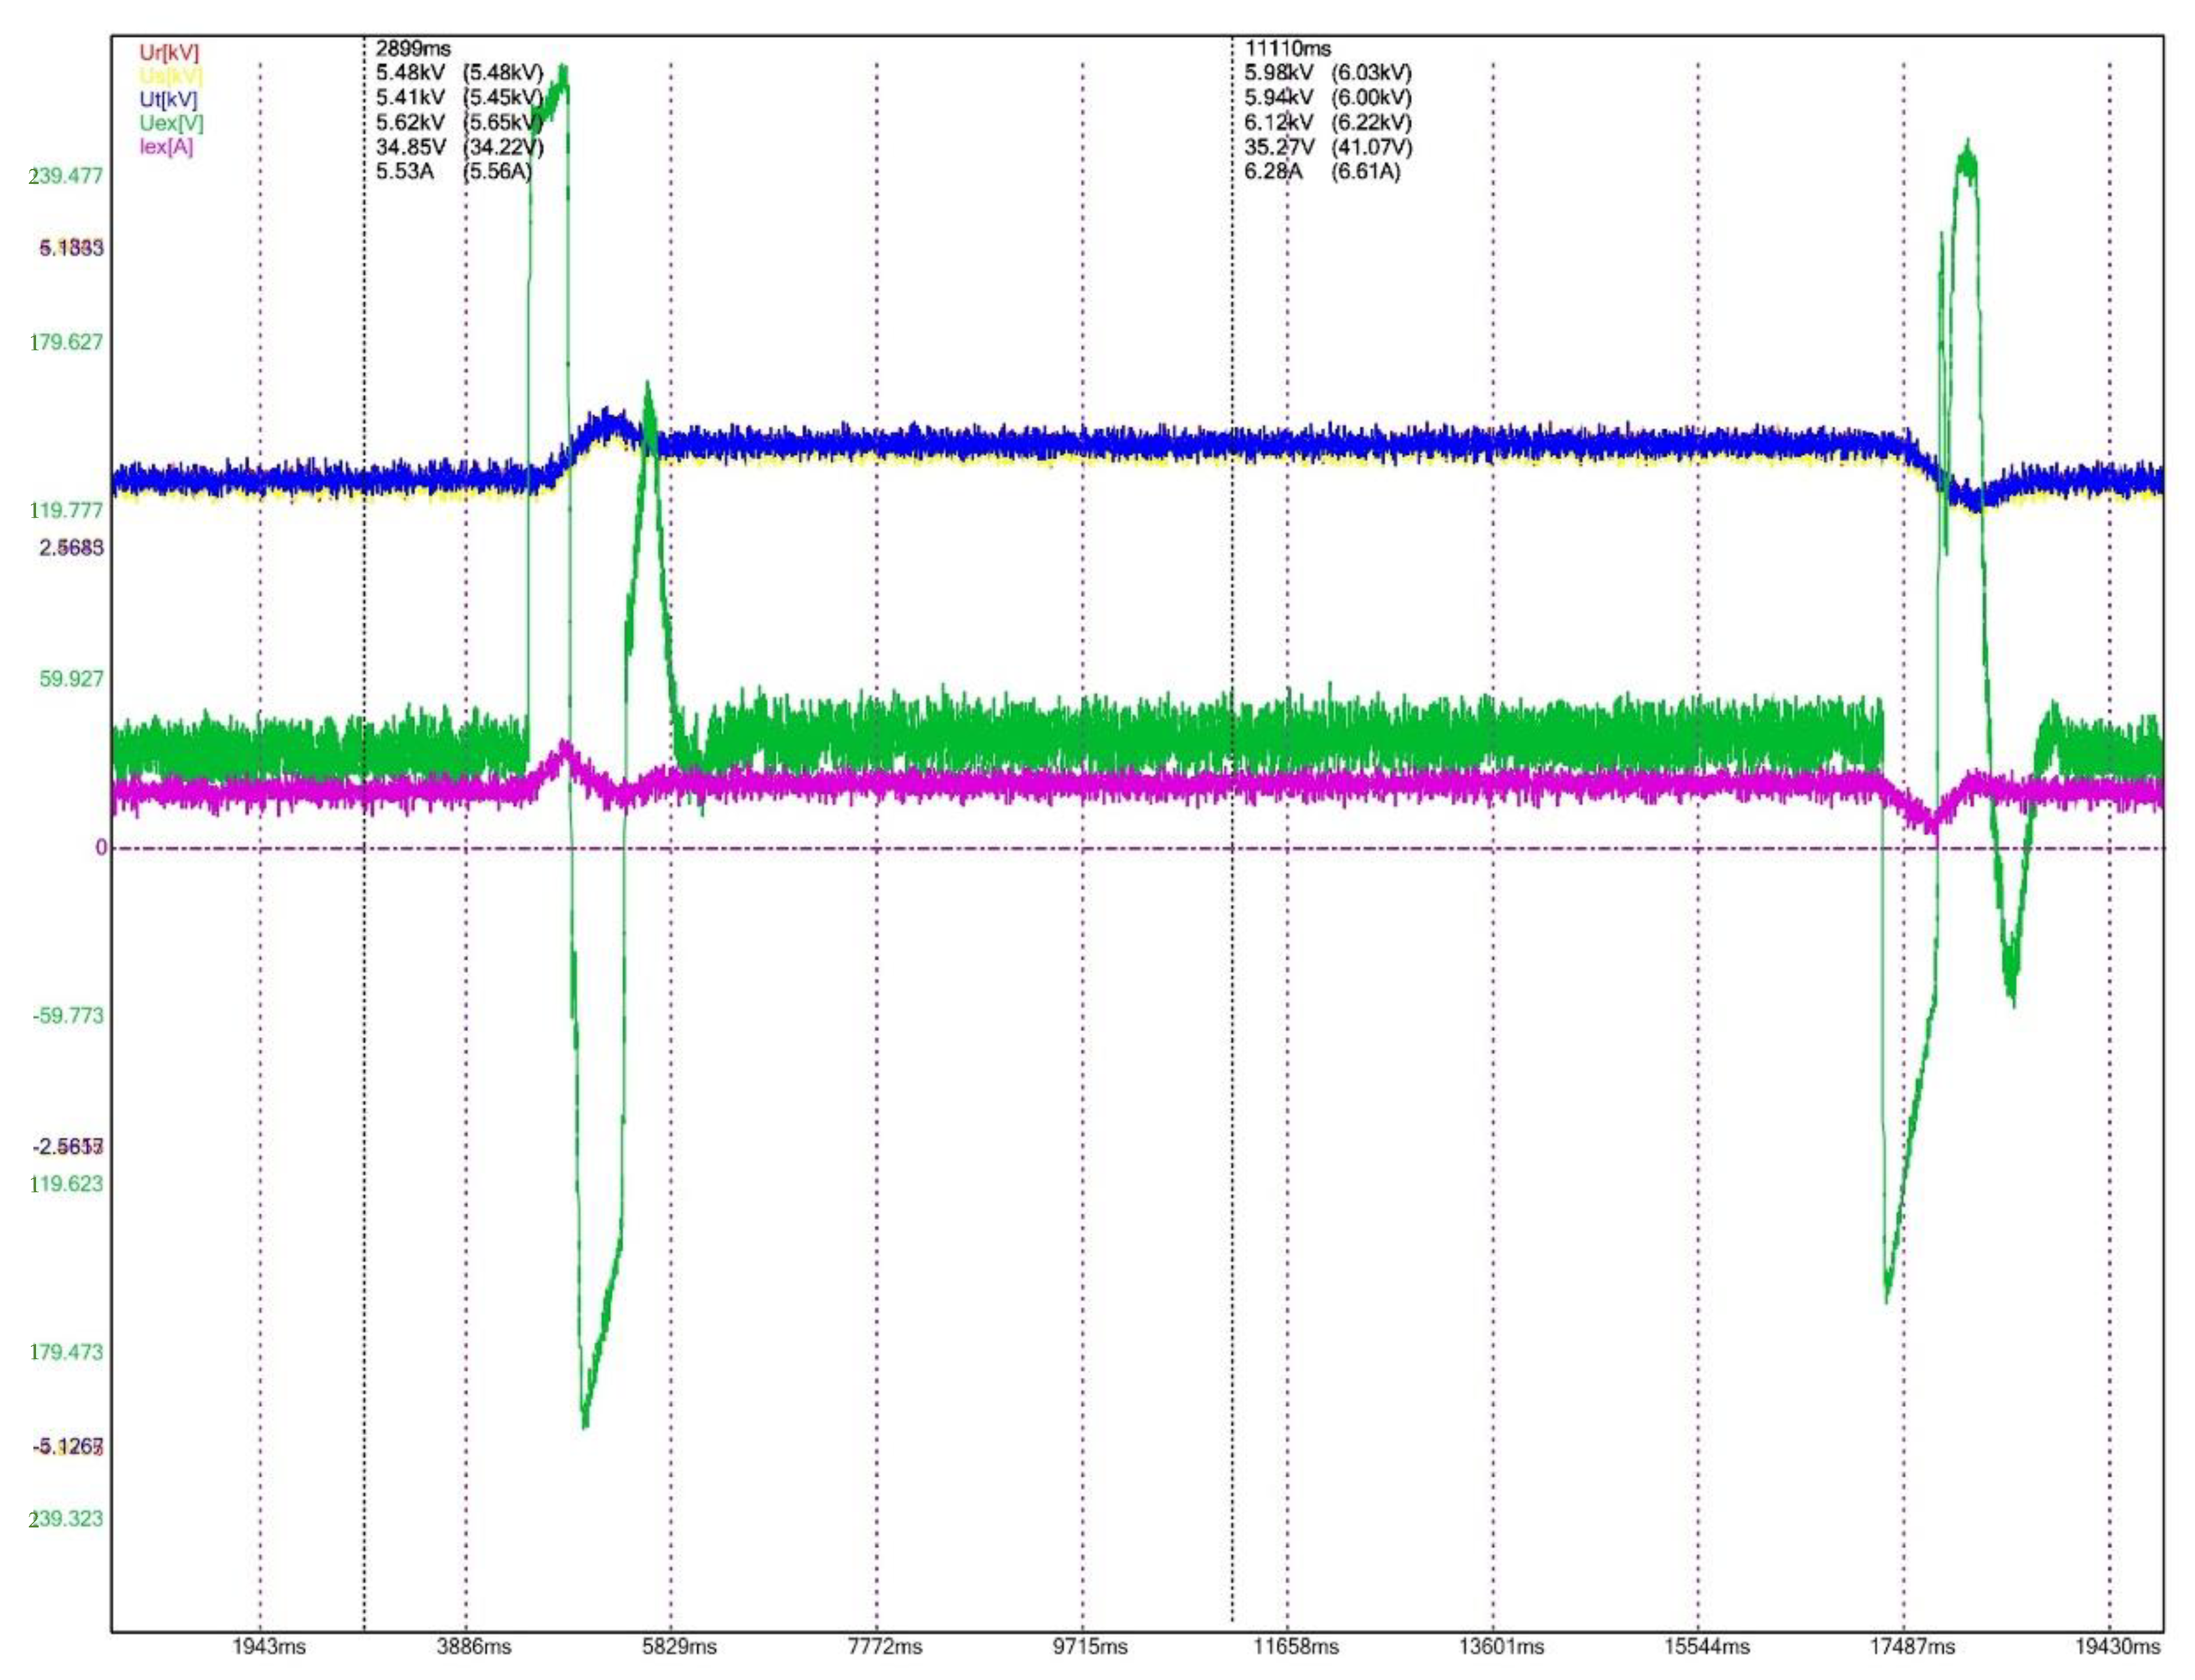The height and width of the screenshot is (1680, 2195).
Task: Click the Ur[kV] legend label
Action: 169,53
